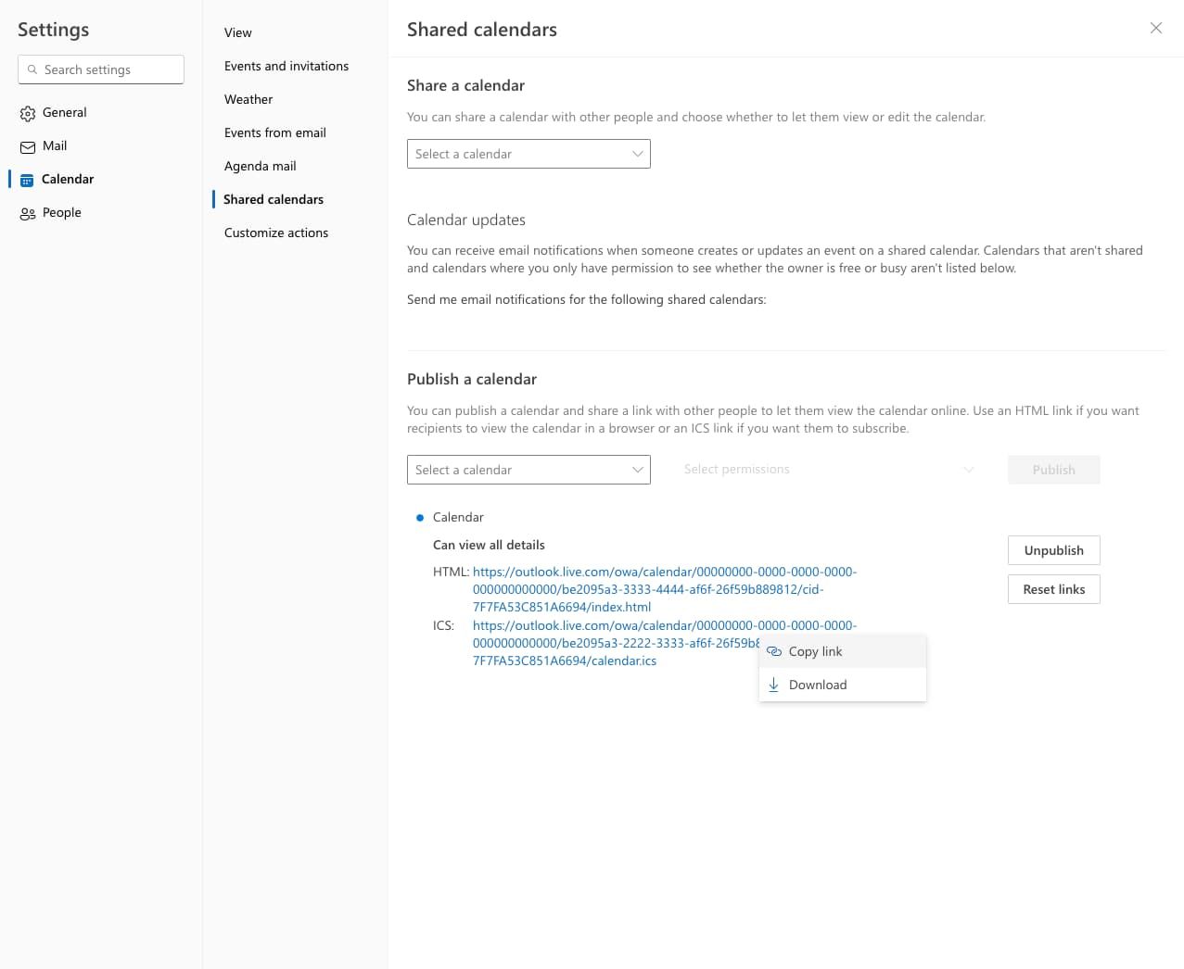Click the blue status dot beside Calendar
The width and height of the screenshot is (1184, 969).
(418, 517)
